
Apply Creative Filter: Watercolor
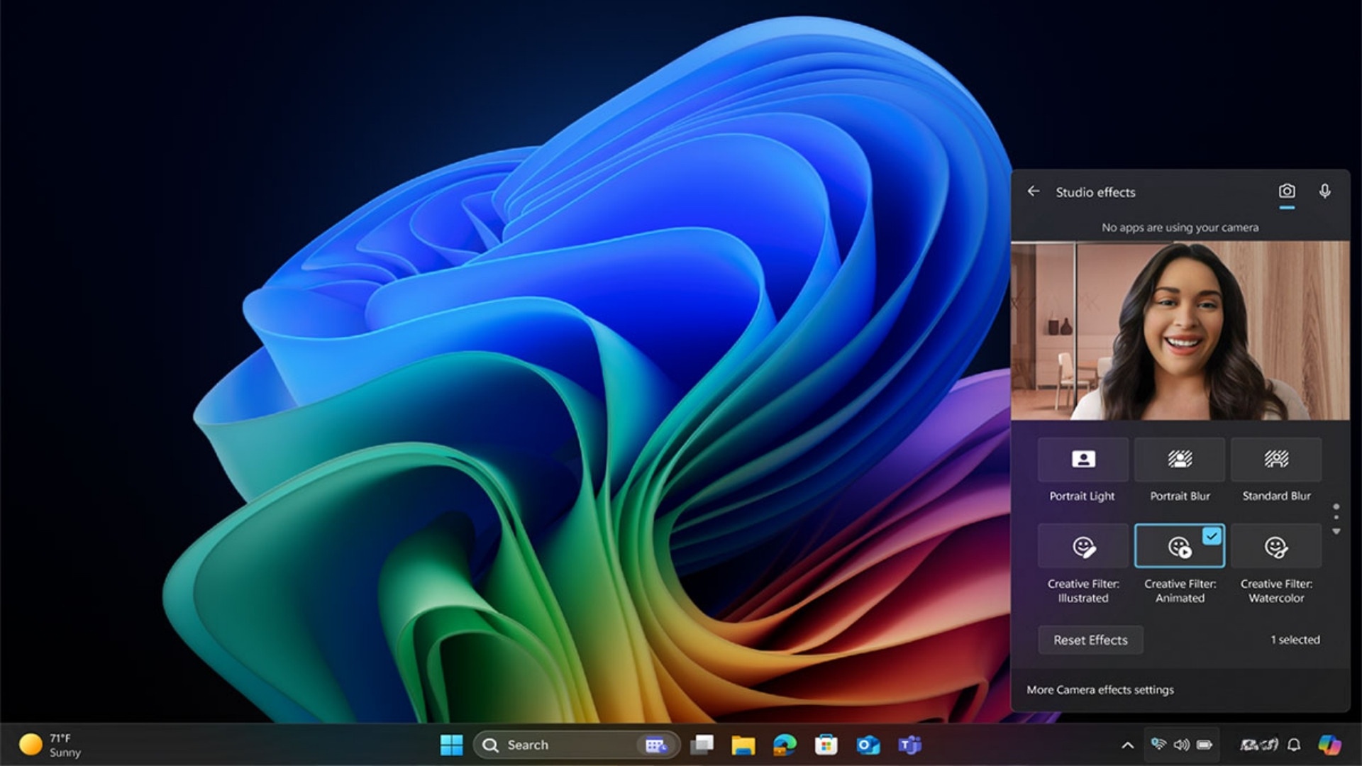(x=1276, y=546)
